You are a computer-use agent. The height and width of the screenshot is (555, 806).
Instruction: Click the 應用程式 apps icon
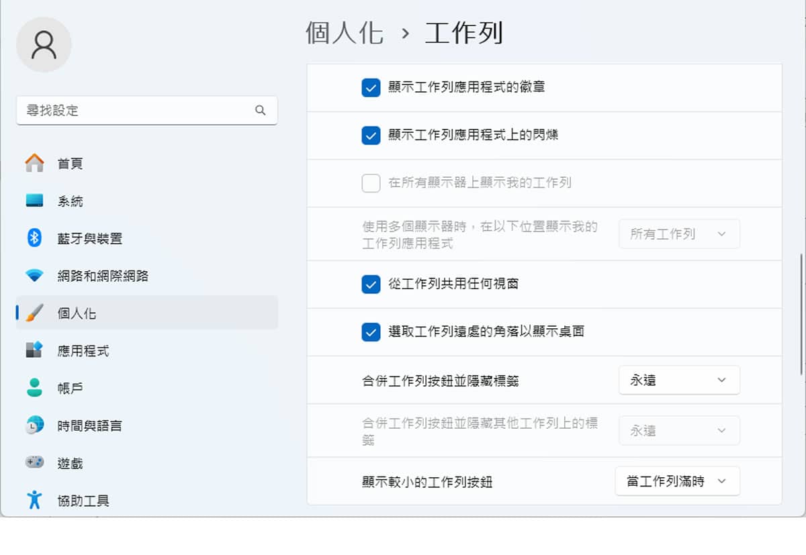(x=34, y=350)
